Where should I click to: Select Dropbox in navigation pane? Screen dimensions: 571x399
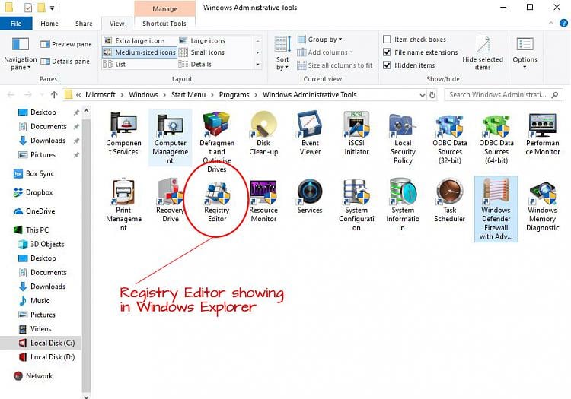click(x=33, y=192)
